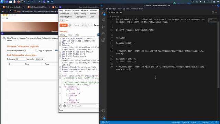Open notification bell in system tray
Screen dimensions: 220x124
[200, 2]
